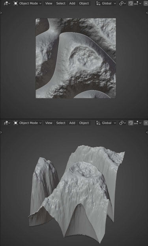Open pivot point dropdown in bottom viewport
This screenshot has height=246, width=148.
point(123,123)
